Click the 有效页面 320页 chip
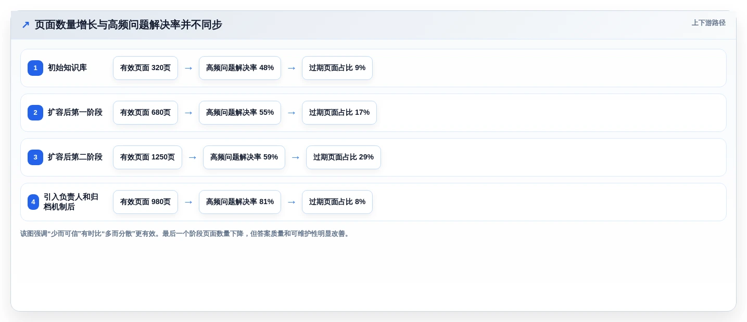The image size is (747, 322). point(145,68)
